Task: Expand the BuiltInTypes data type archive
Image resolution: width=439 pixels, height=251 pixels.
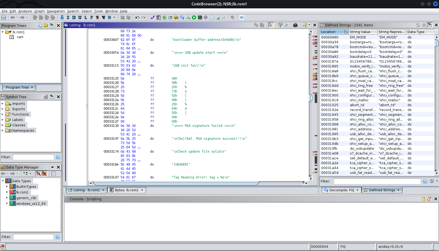Action: [7, 187]
